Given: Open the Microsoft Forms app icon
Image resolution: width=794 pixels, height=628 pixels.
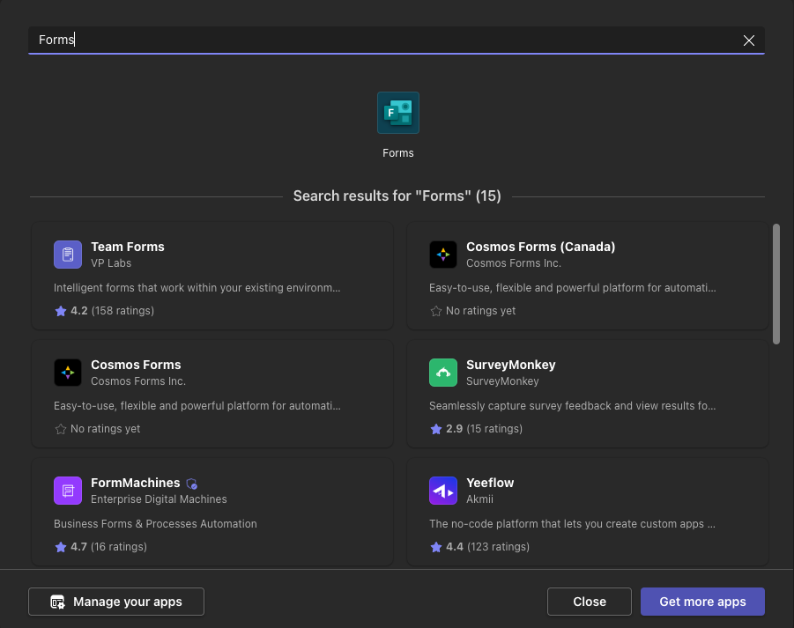Looking at the screenshot, I should point(397,113).
